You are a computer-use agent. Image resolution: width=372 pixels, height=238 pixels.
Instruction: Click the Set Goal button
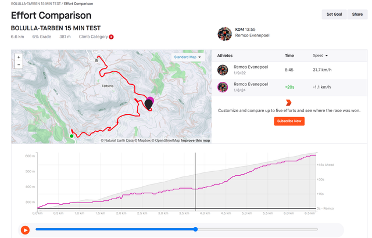click(334, 15)
